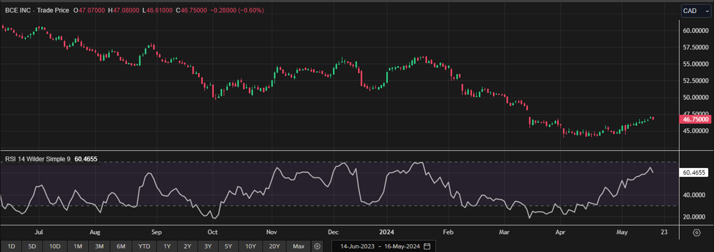The image size is (714, 252).
Task: Open the CAD currency dropdown
Action: click(696, 11)
